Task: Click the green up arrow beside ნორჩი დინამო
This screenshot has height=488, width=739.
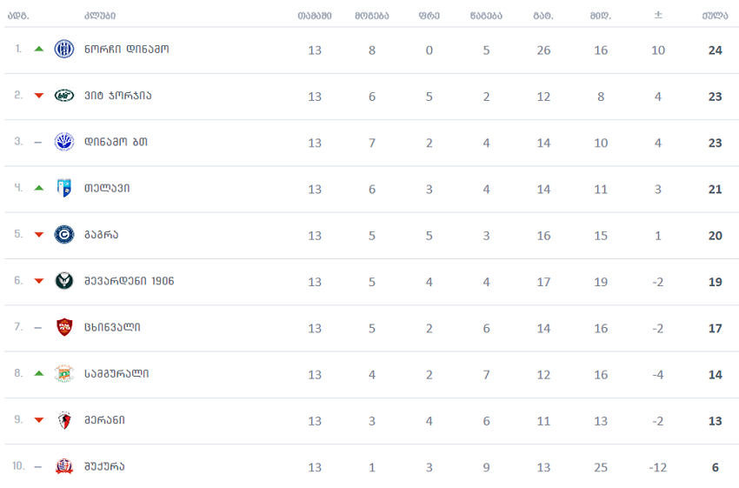Action: coord(39,49)
